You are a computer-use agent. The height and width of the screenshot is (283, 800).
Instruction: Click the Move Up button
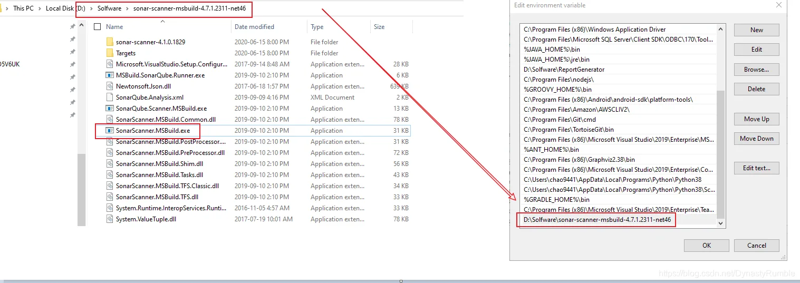pyautogui.click(x=756, y=119)
